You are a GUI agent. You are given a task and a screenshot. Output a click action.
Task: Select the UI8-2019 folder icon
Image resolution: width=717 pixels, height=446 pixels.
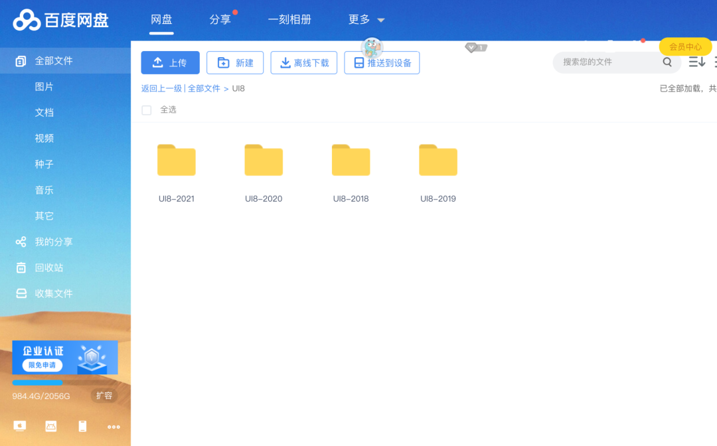click(438, 160)
